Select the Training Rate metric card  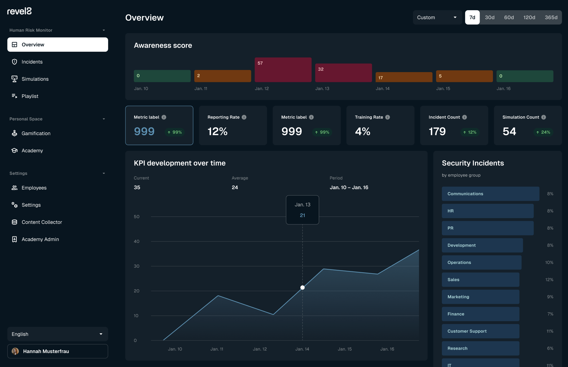click(380, 125)
